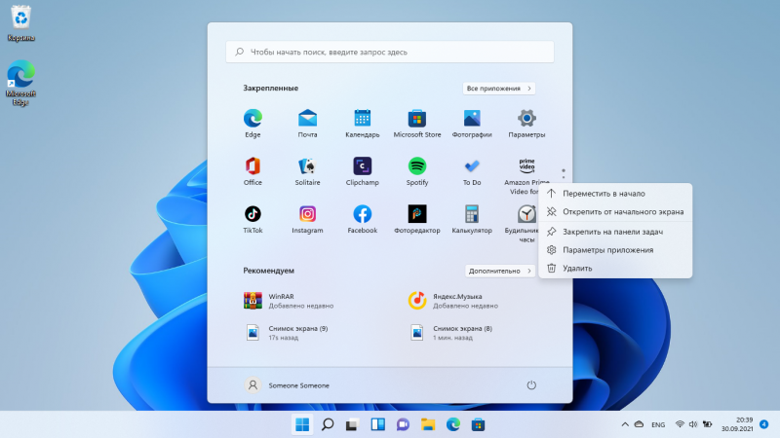
Task: Open the Solitaire game icon
Action: tap(307, 165)
